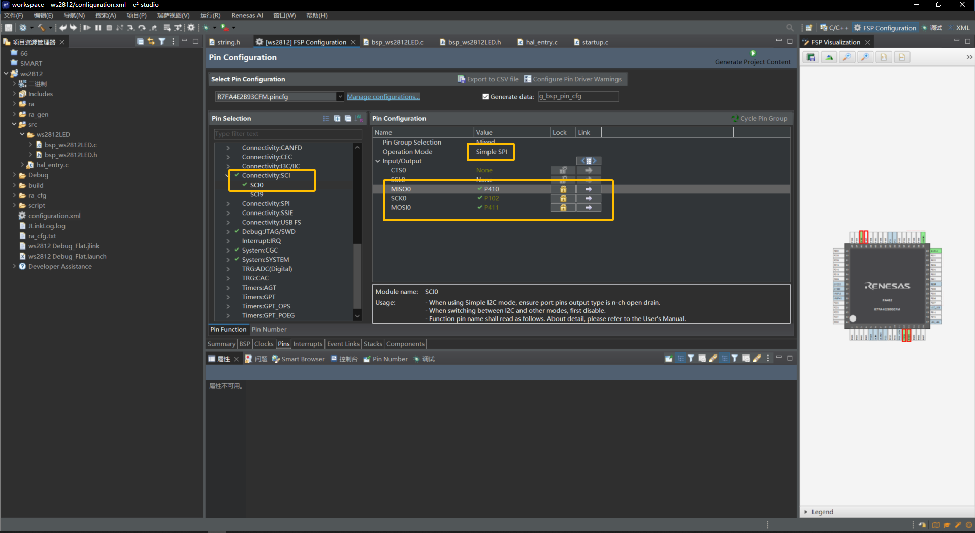Click green Generate Project Content icon
Viewport: 975px width, 533px height.
pos(753,53)
